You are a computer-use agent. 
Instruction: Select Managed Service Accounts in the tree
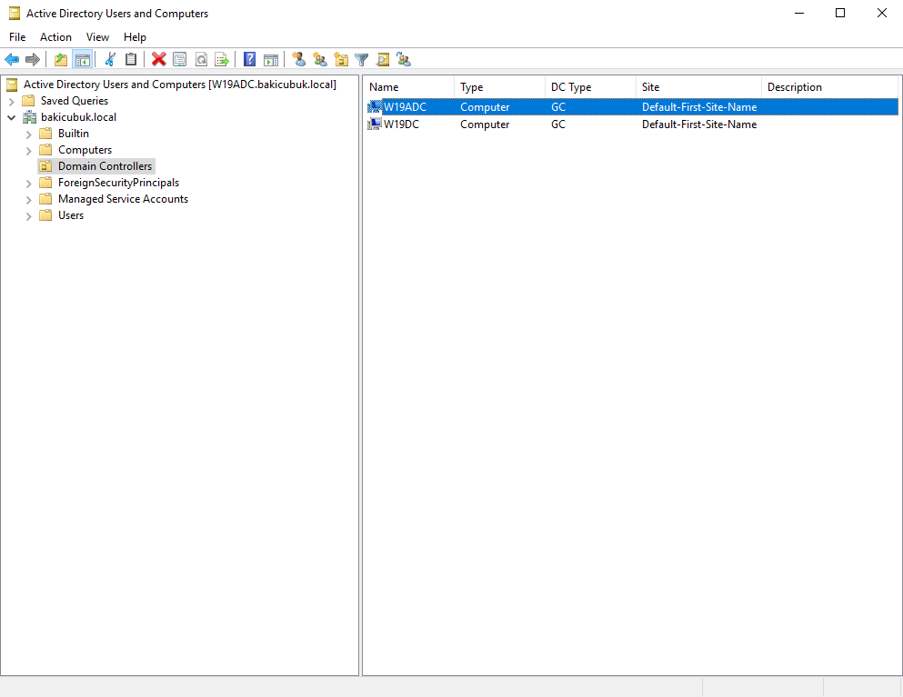124,199
